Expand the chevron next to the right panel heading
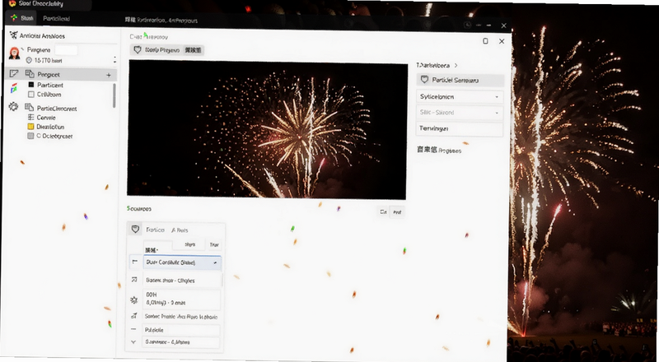 456,65
